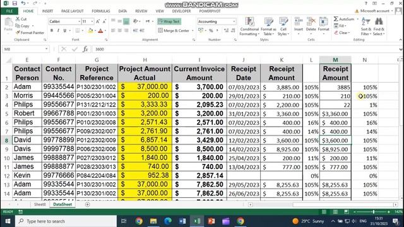The image size is (404, 227).
Task: Click the taskbar search box
Action: [66, 221]
